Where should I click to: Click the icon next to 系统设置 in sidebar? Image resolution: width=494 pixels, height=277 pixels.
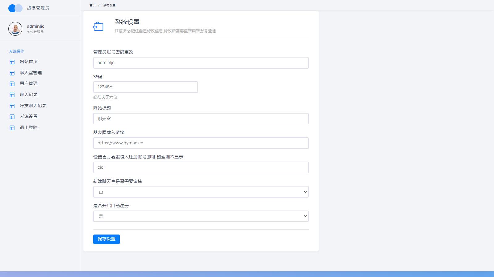tap(12, 117)
